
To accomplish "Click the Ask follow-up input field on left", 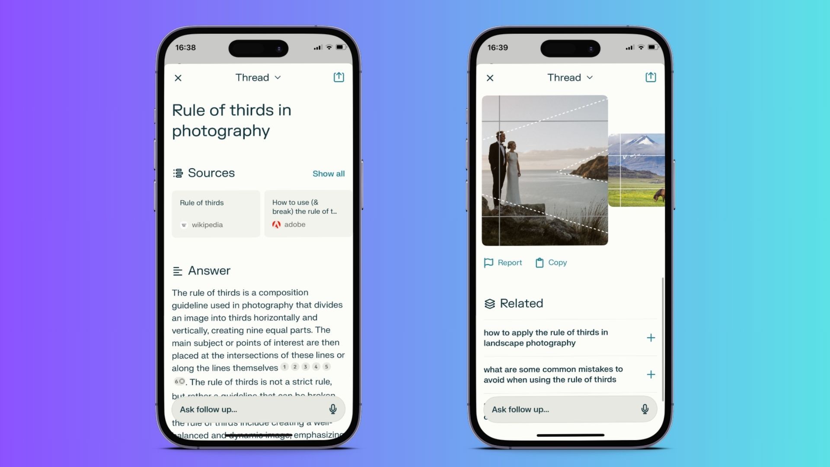I will tap(258, 409).
